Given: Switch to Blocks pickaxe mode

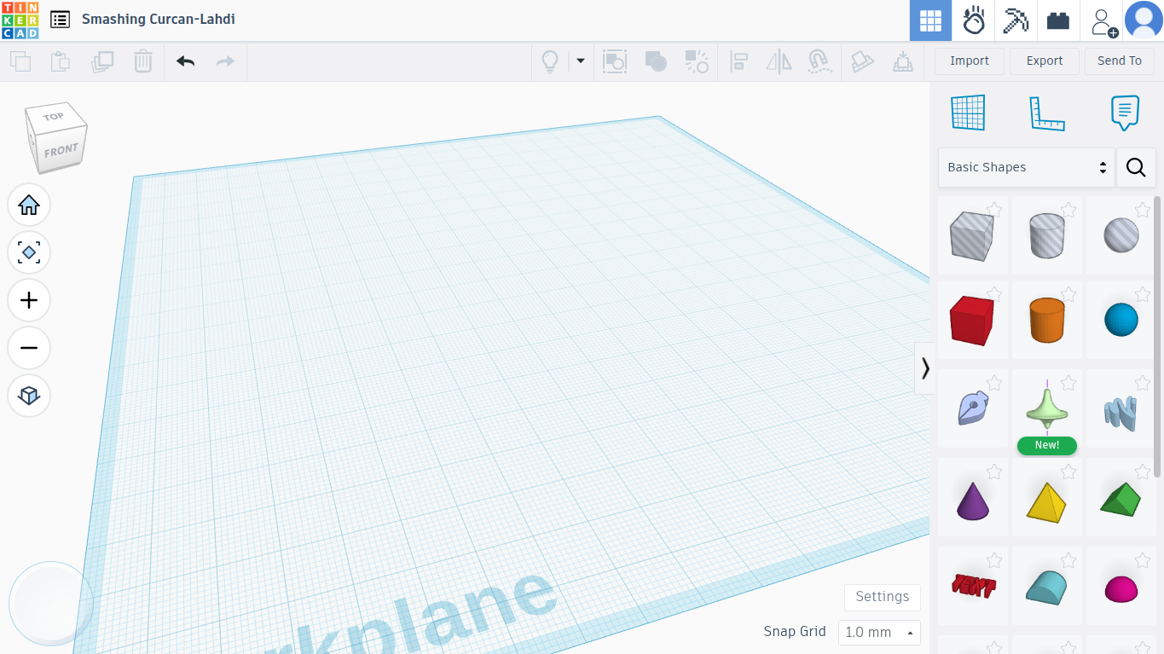Looking at the screenshot, I should click(x=1016, y=20).
